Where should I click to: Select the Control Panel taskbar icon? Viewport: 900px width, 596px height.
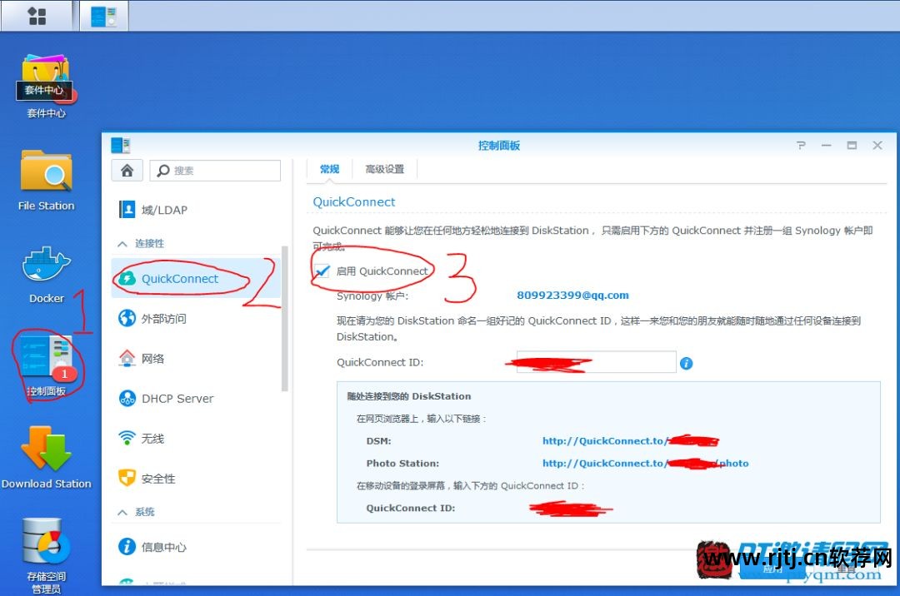104,16
